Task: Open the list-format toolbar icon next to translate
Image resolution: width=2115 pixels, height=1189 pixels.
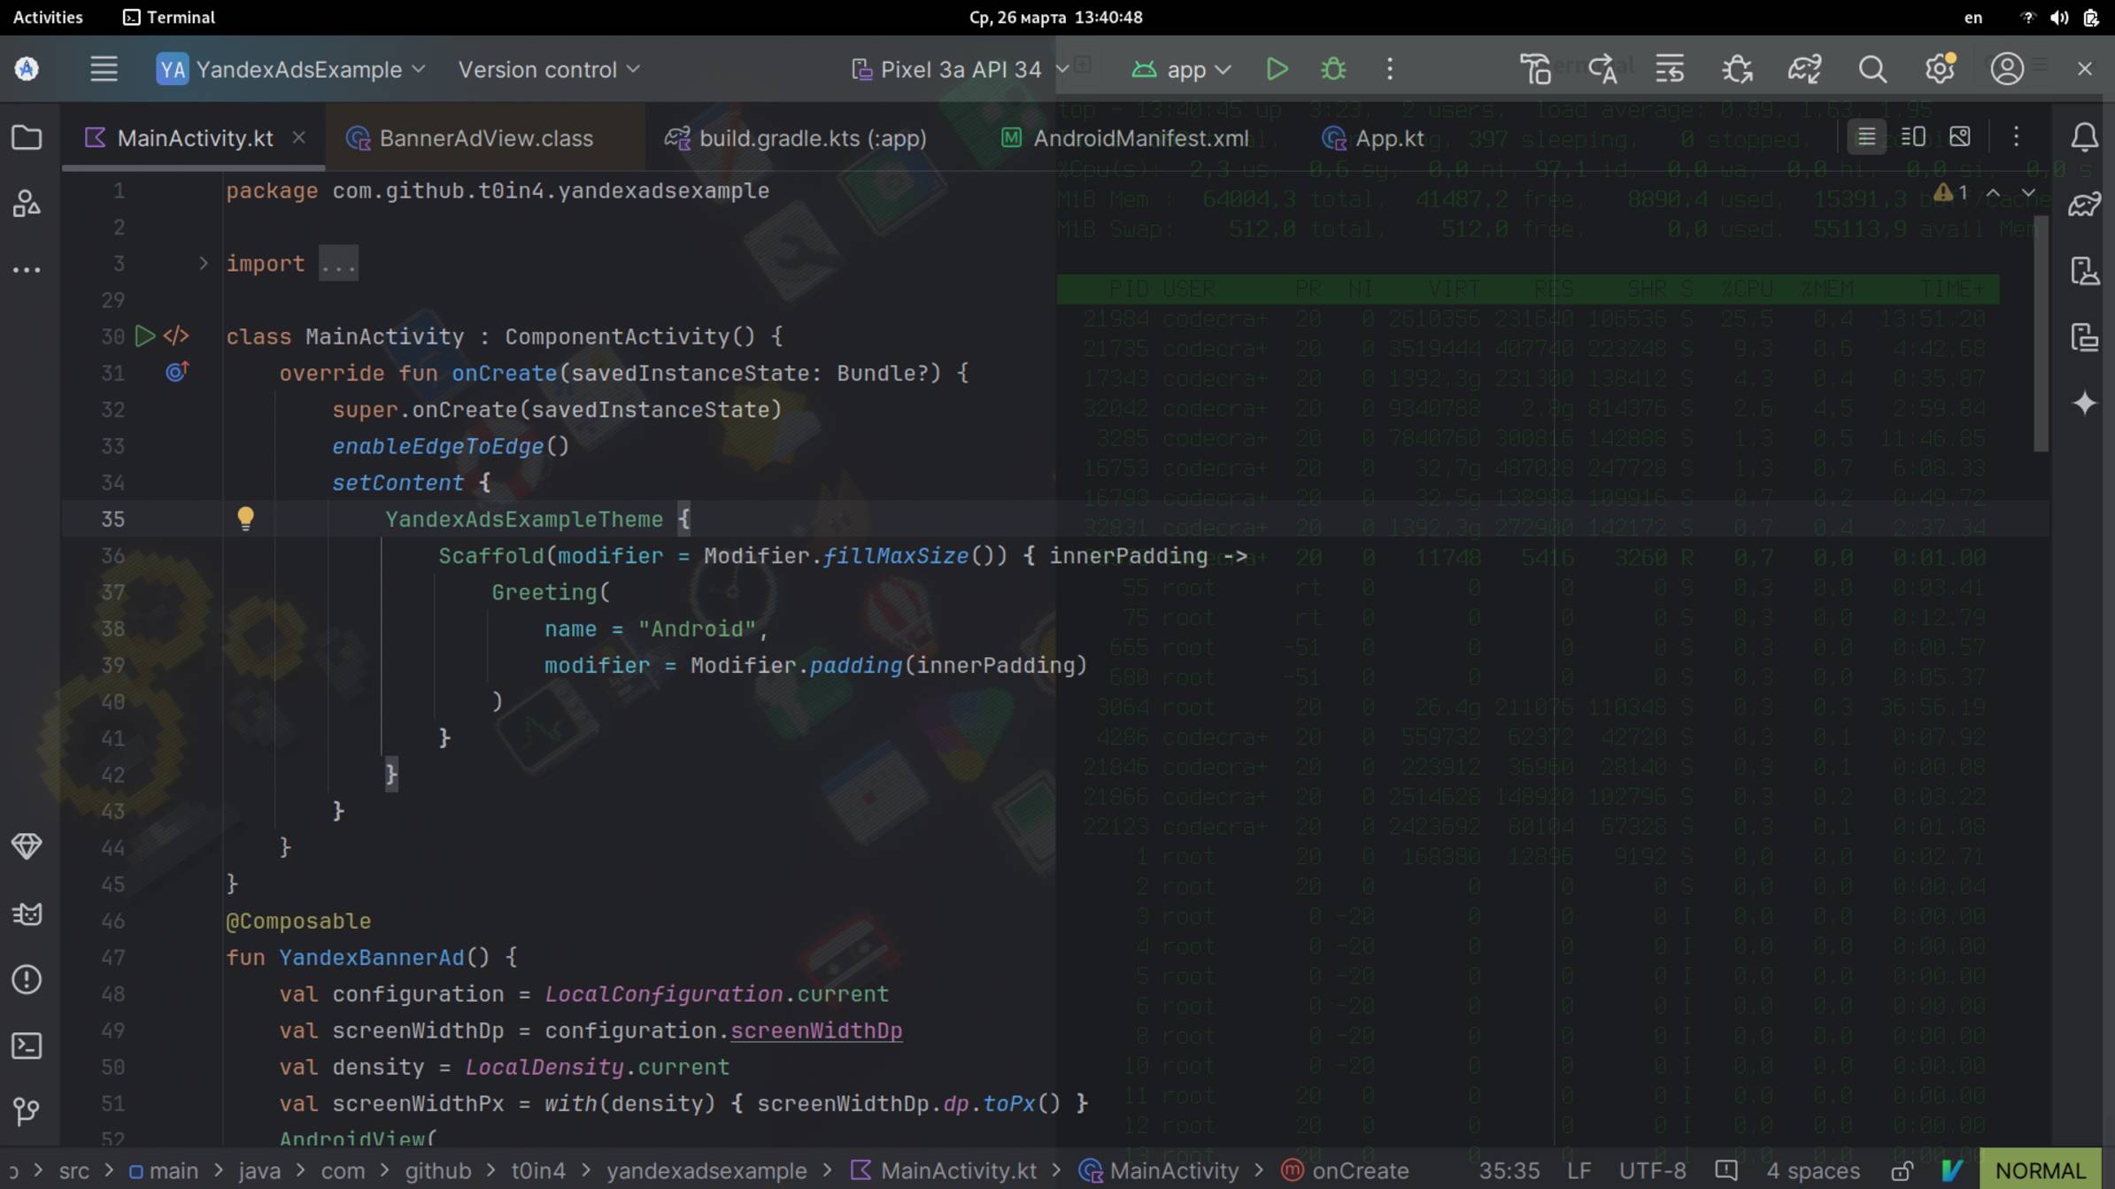Action: point(1671,69)
